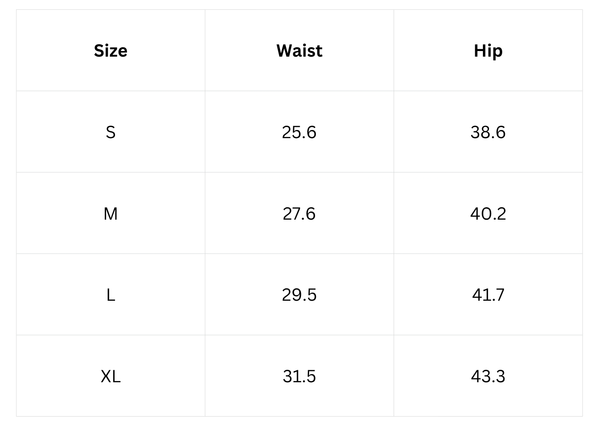Click hip value 43.3

(488, 377)
